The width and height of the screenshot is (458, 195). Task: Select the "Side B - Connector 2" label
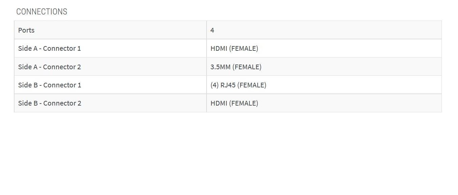coord(50,103)
